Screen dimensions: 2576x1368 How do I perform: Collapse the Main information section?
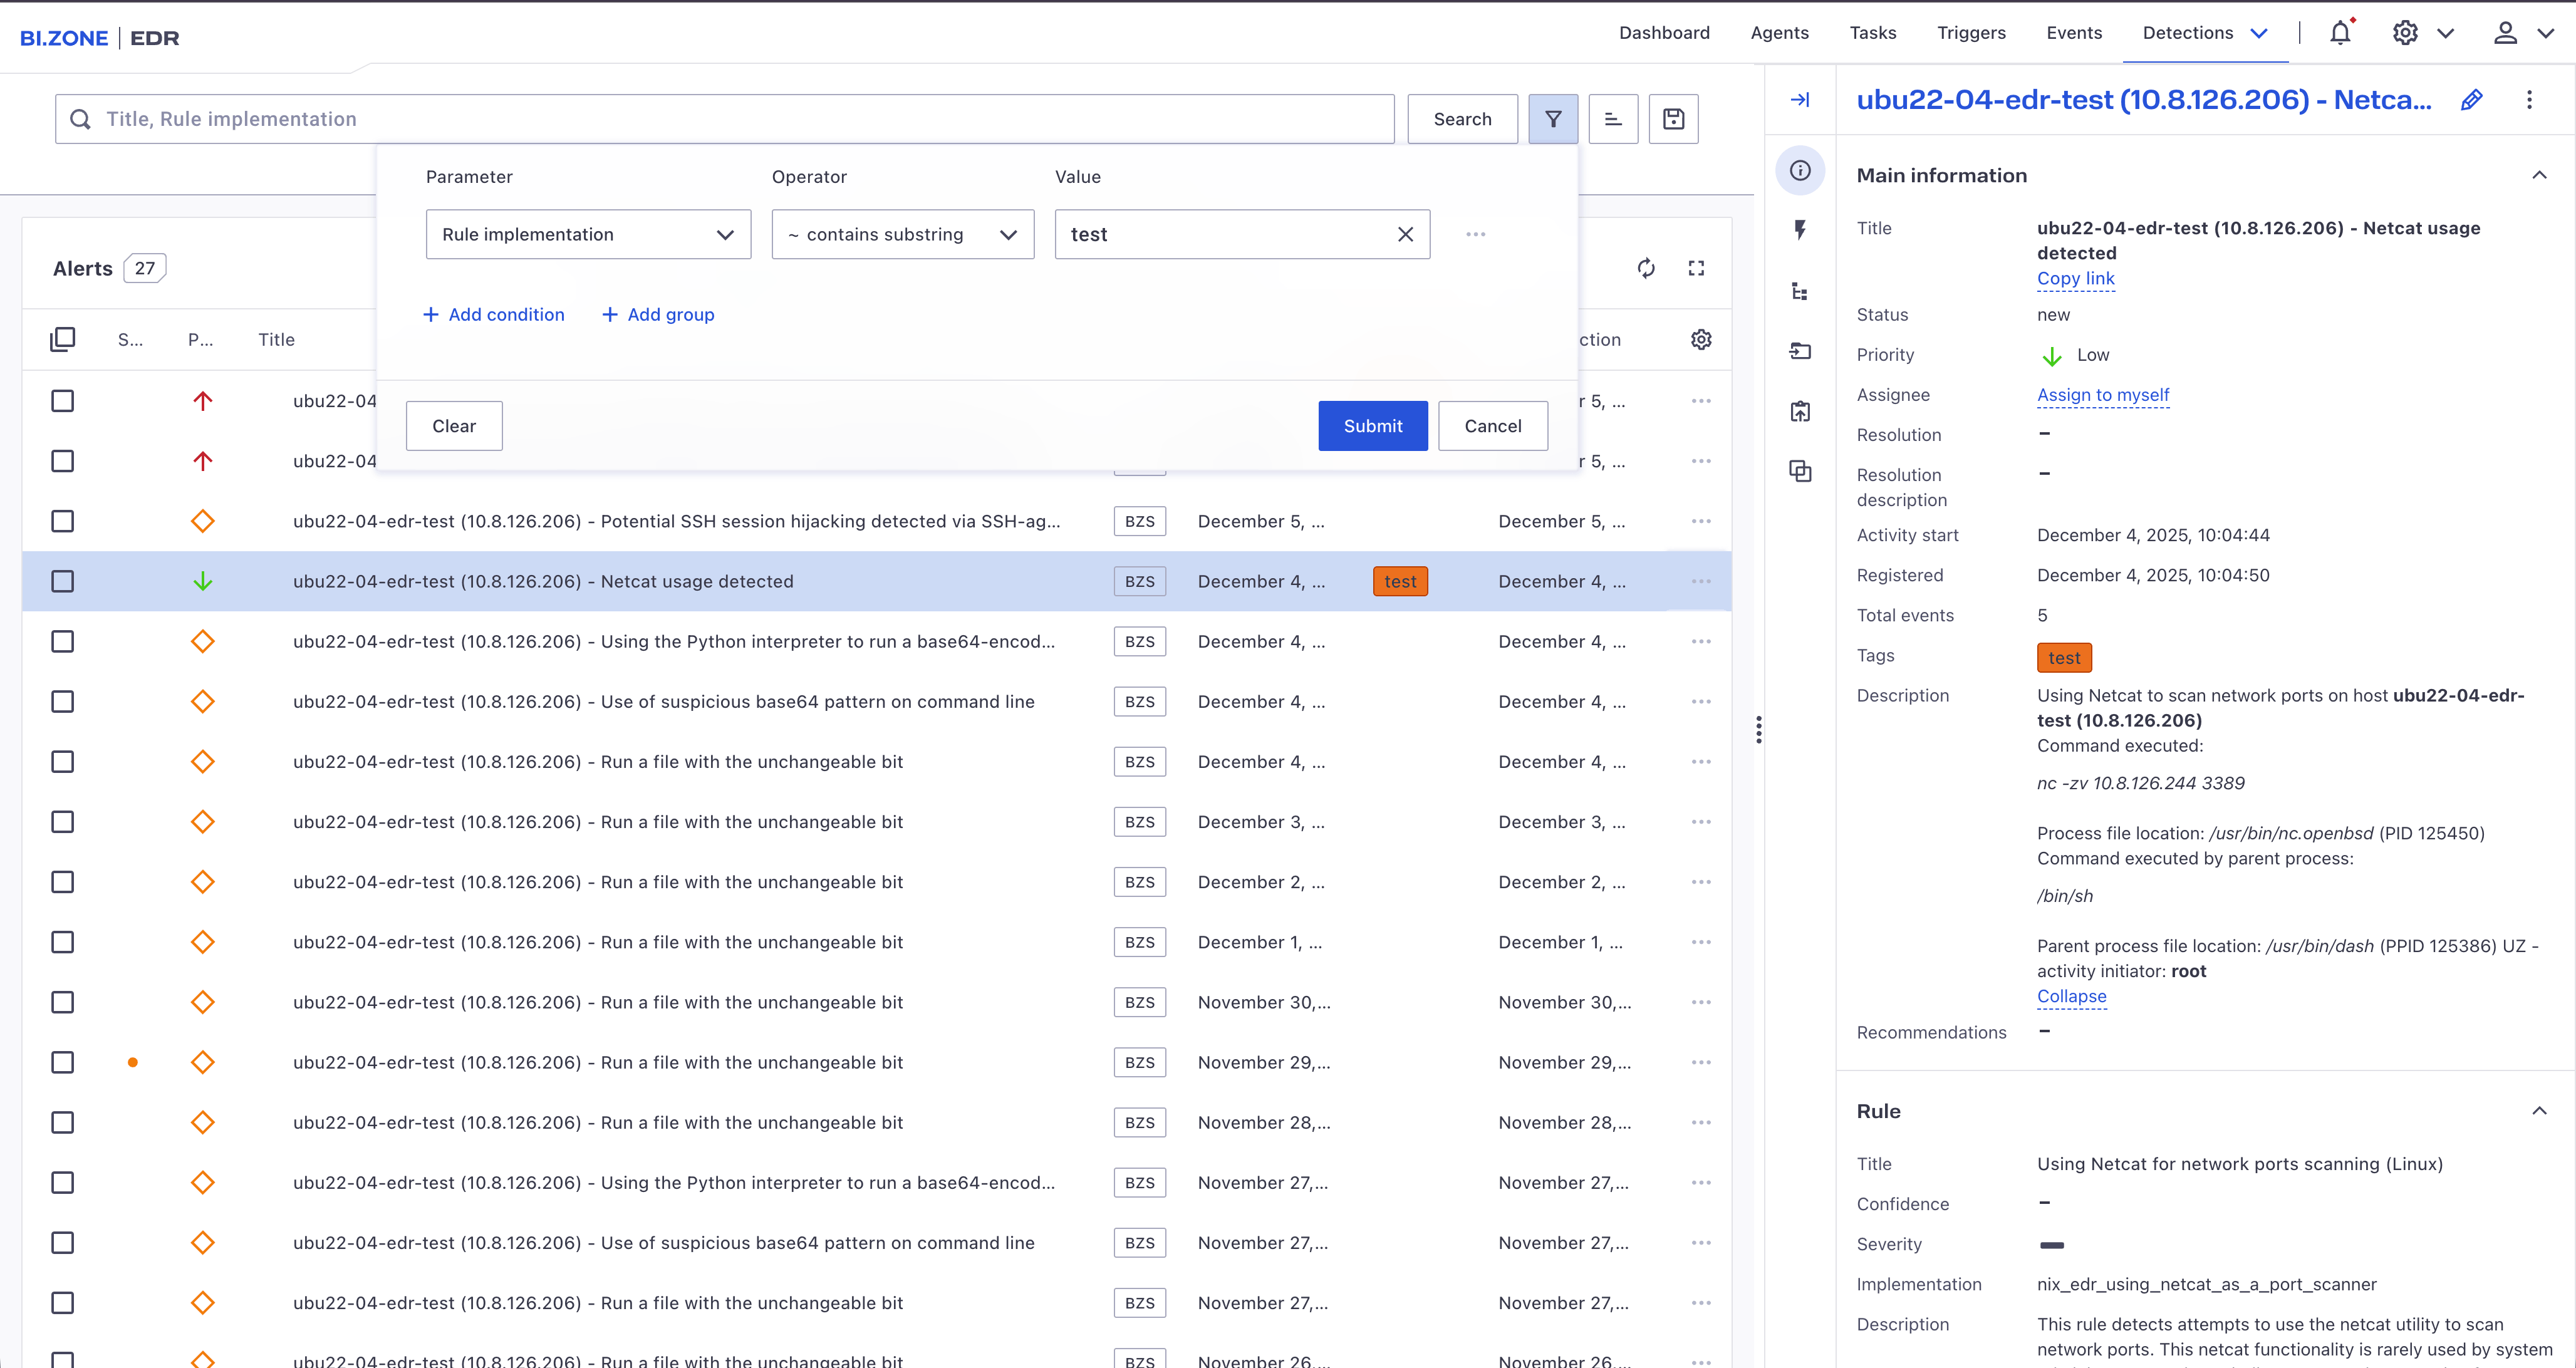pos(2540,175)
